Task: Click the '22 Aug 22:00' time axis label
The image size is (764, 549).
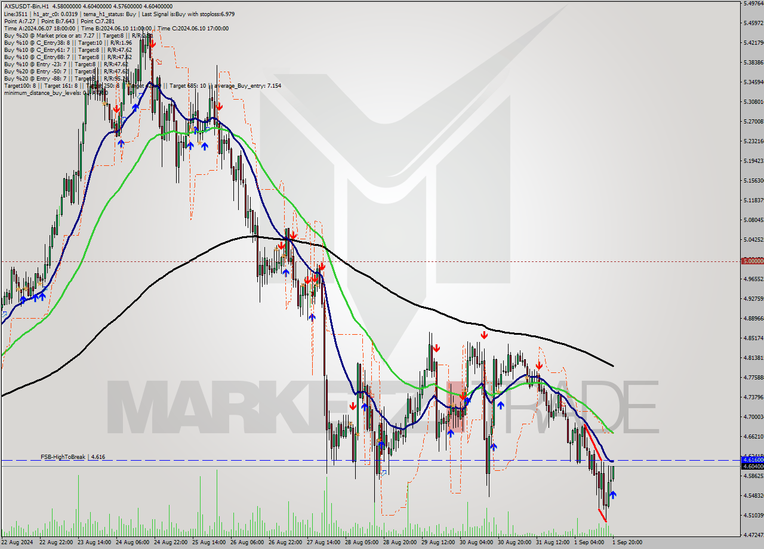Action: pyautogui.click(x=56, y=542)
